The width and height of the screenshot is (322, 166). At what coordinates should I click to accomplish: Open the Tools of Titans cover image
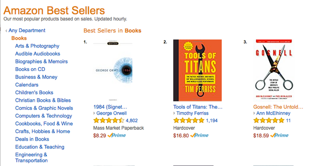pyautogui.click(x=197, y=70)
